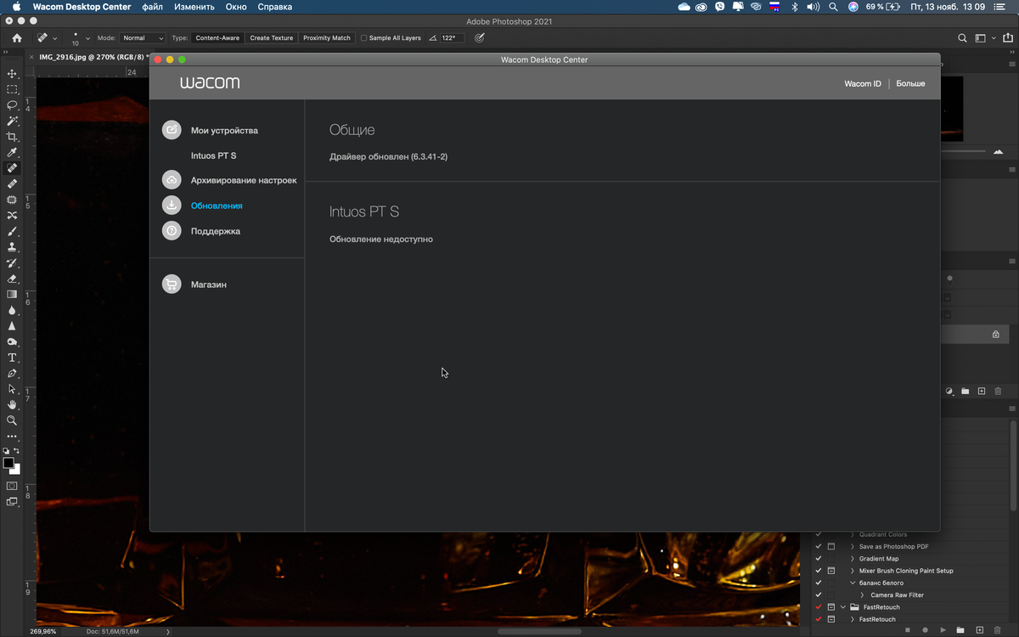The width and height of the screenshot is (1019, 637).
Task: Select the Move tool
Action: [x=12, y=74]
